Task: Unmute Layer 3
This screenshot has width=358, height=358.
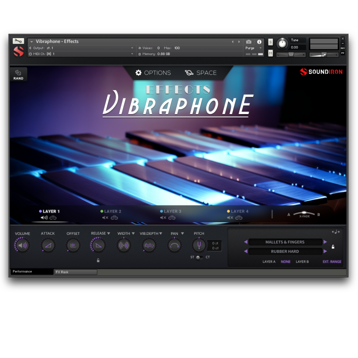Action: point(163,218)
